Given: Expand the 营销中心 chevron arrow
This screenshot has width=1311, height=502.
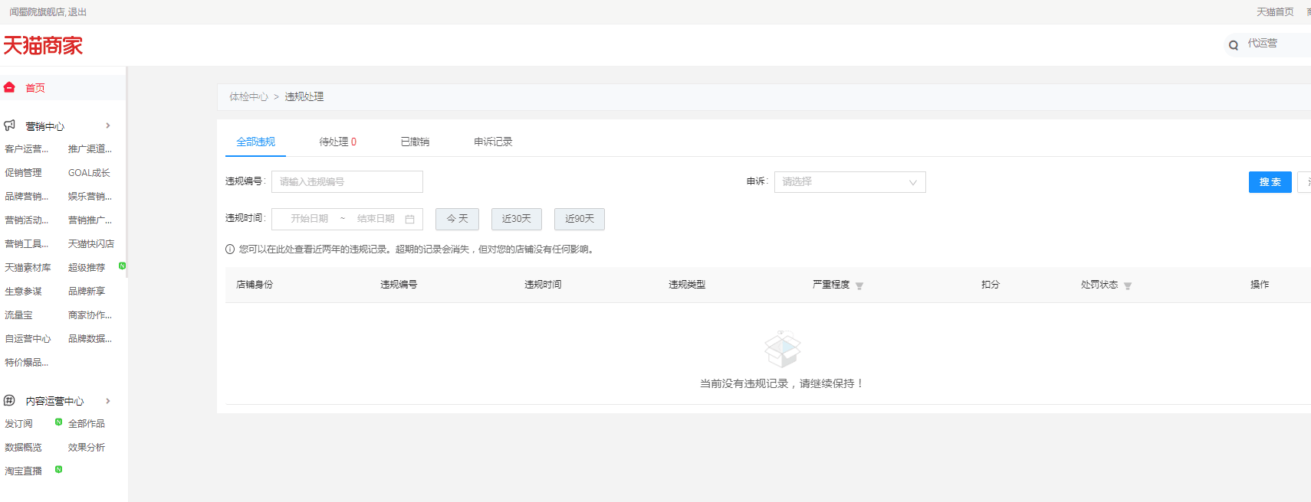Looking at the screenshot, I should [108, 125].
